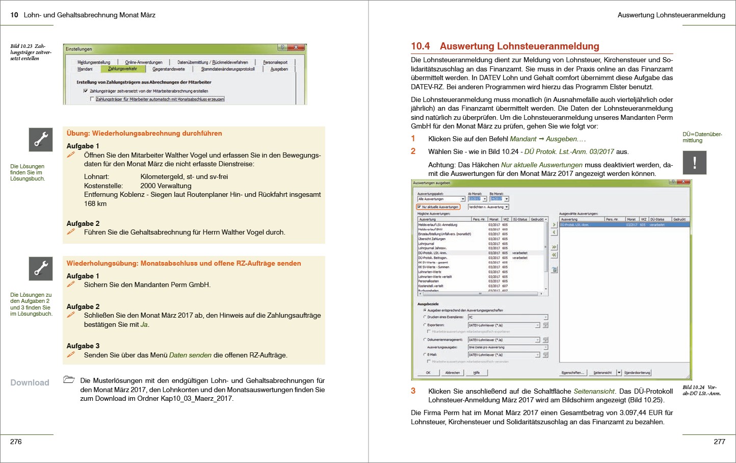Click the single left arrow to remove selected Auswertung

[554, 233]
